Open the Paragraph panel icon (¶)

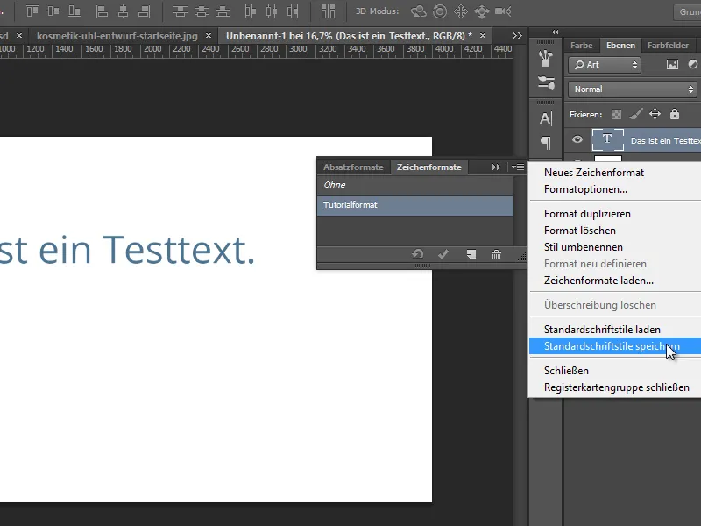pyautogui.click(x=546, y=143)
